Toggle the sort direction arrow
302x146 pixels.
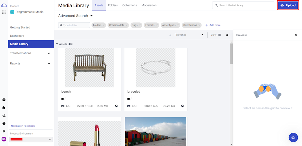[x=170, y=35]
